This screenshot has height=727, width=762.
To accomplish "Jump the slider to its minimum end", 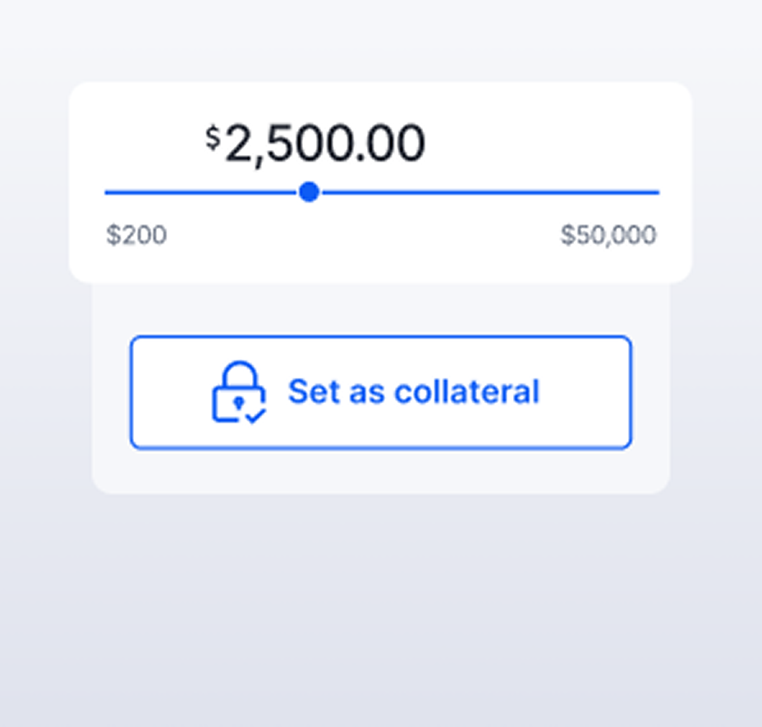I will point(107,192).
